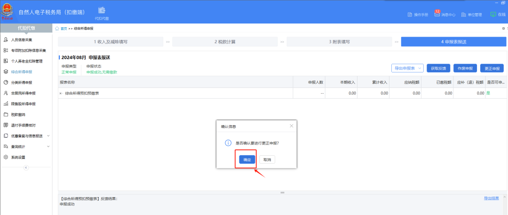The width and height of the screenshot is (508, 215).
Task: Click the 代扣代缴 wallet icon in header
Action: coord(102,11)
